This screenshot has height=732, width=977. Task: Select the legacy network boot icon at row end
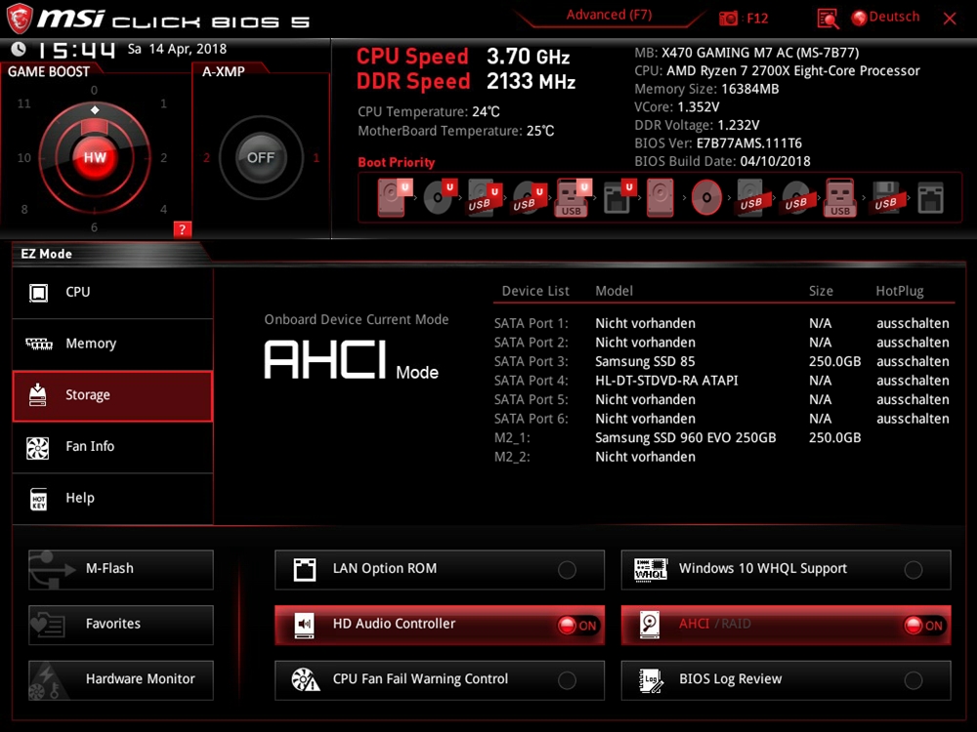pos(931,198)
